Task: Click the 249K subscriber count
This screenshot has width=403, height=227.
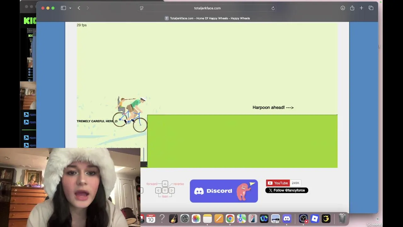Action: (295, 183)
